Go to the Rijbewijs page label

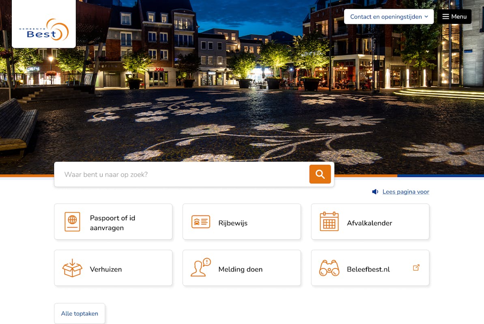[233, 223]
